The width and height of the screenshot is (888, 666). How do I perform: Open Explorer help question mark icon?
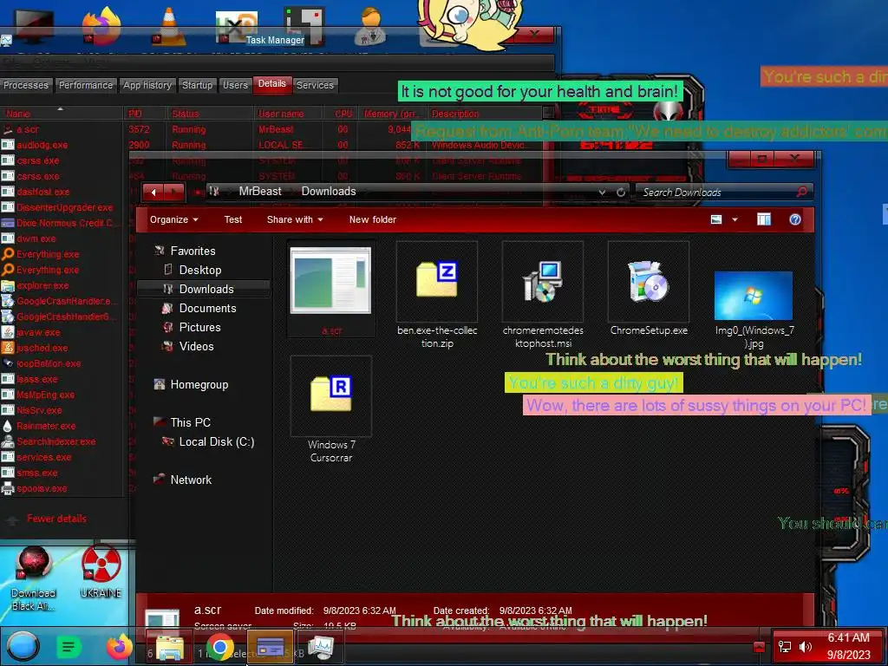coord(795,219)
